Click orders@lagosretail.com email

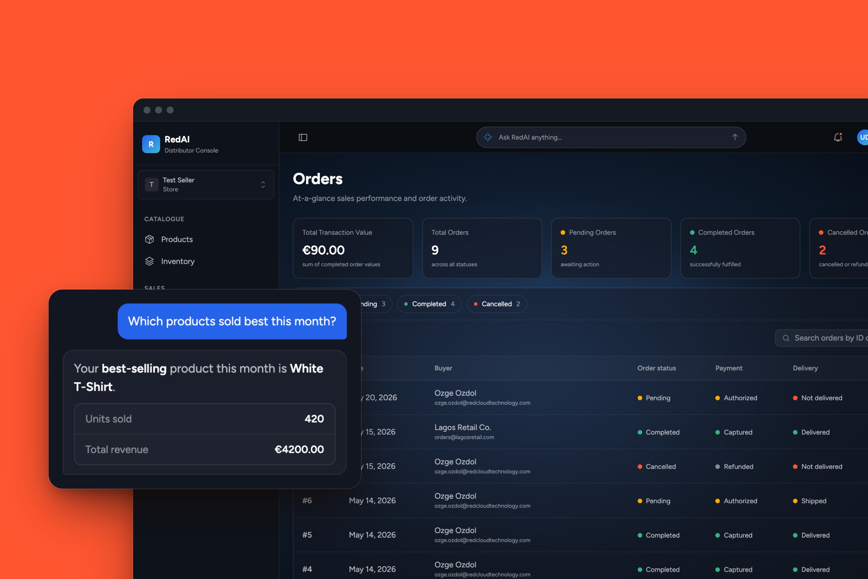464,437
